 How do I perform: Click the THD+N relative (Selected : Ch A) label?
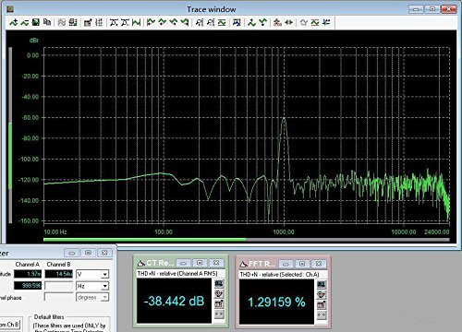coord(279,274)
